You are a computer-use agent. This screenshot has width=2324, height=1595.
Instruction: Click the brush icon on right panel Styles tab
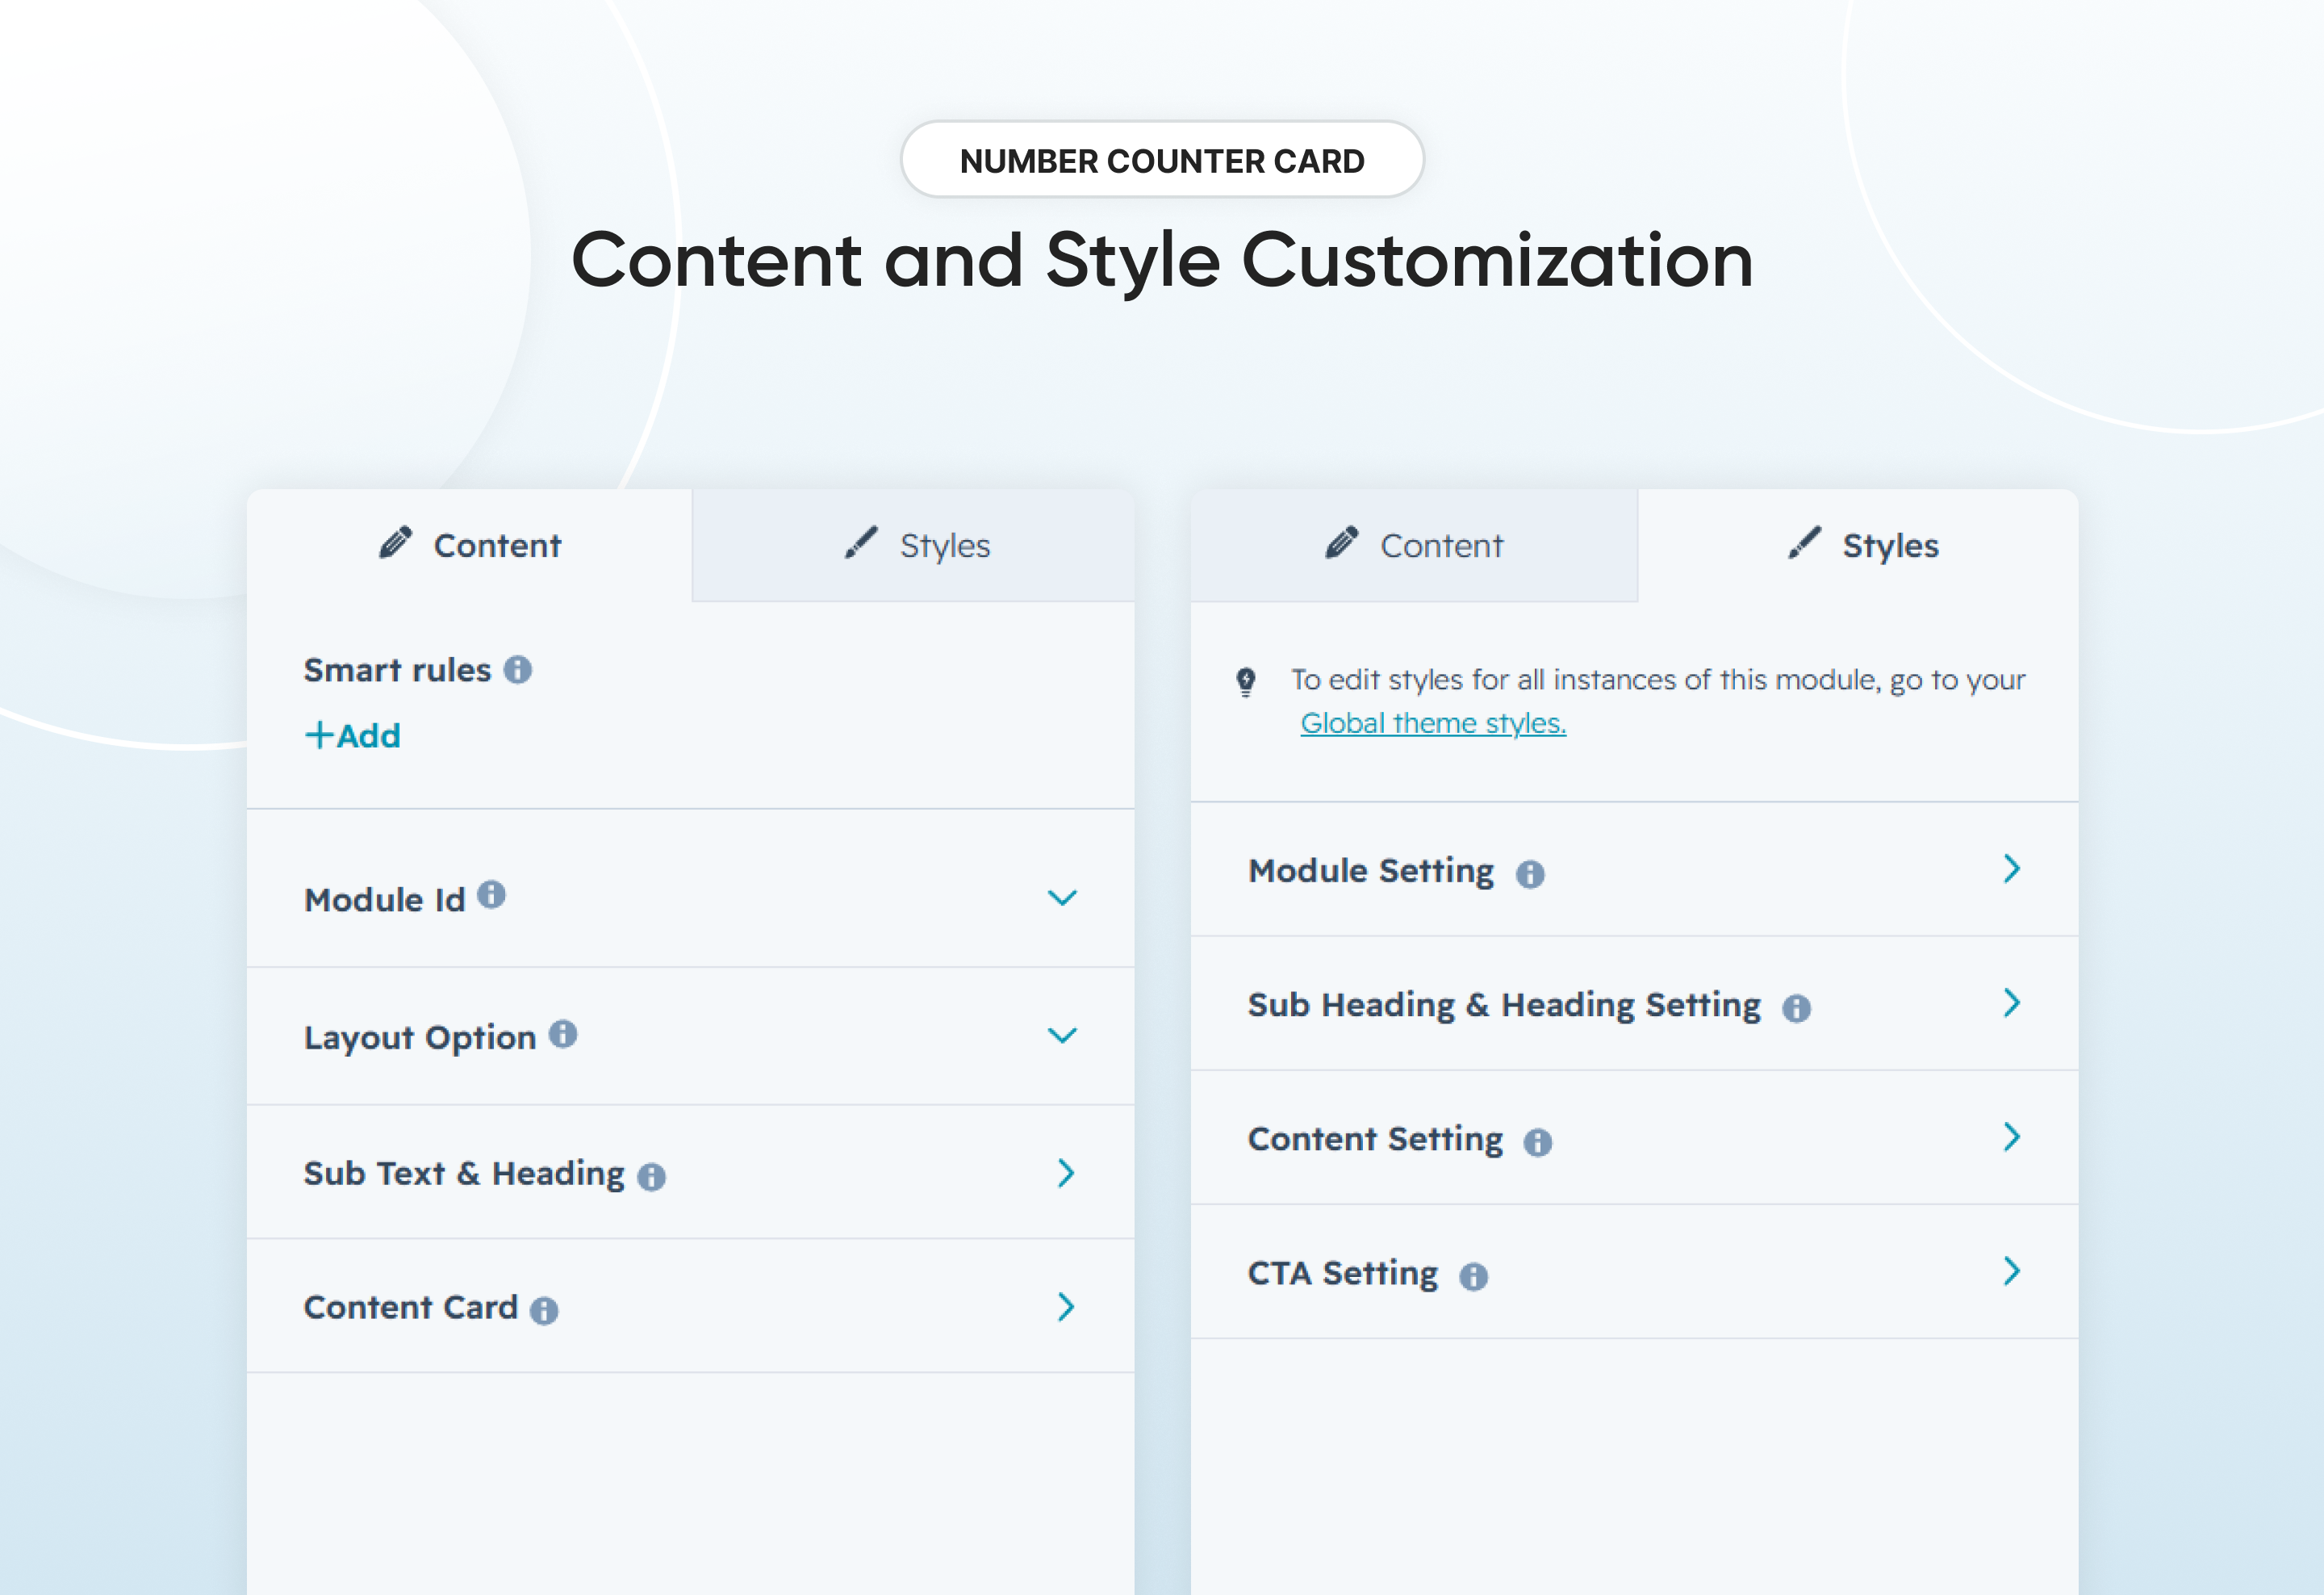tap(1805, 542)
